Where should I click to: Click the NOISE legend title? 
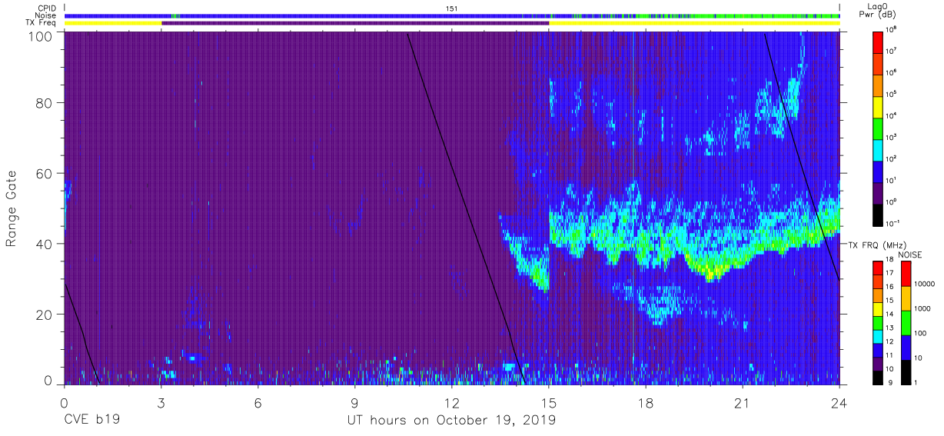point(911,255)
